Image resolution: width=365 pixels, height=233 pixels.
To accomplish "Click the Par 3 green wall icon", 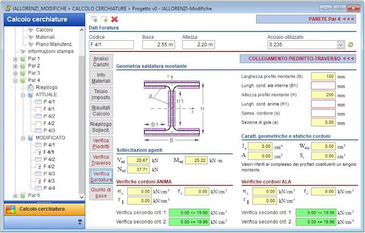I will click(x=23, y=73).
